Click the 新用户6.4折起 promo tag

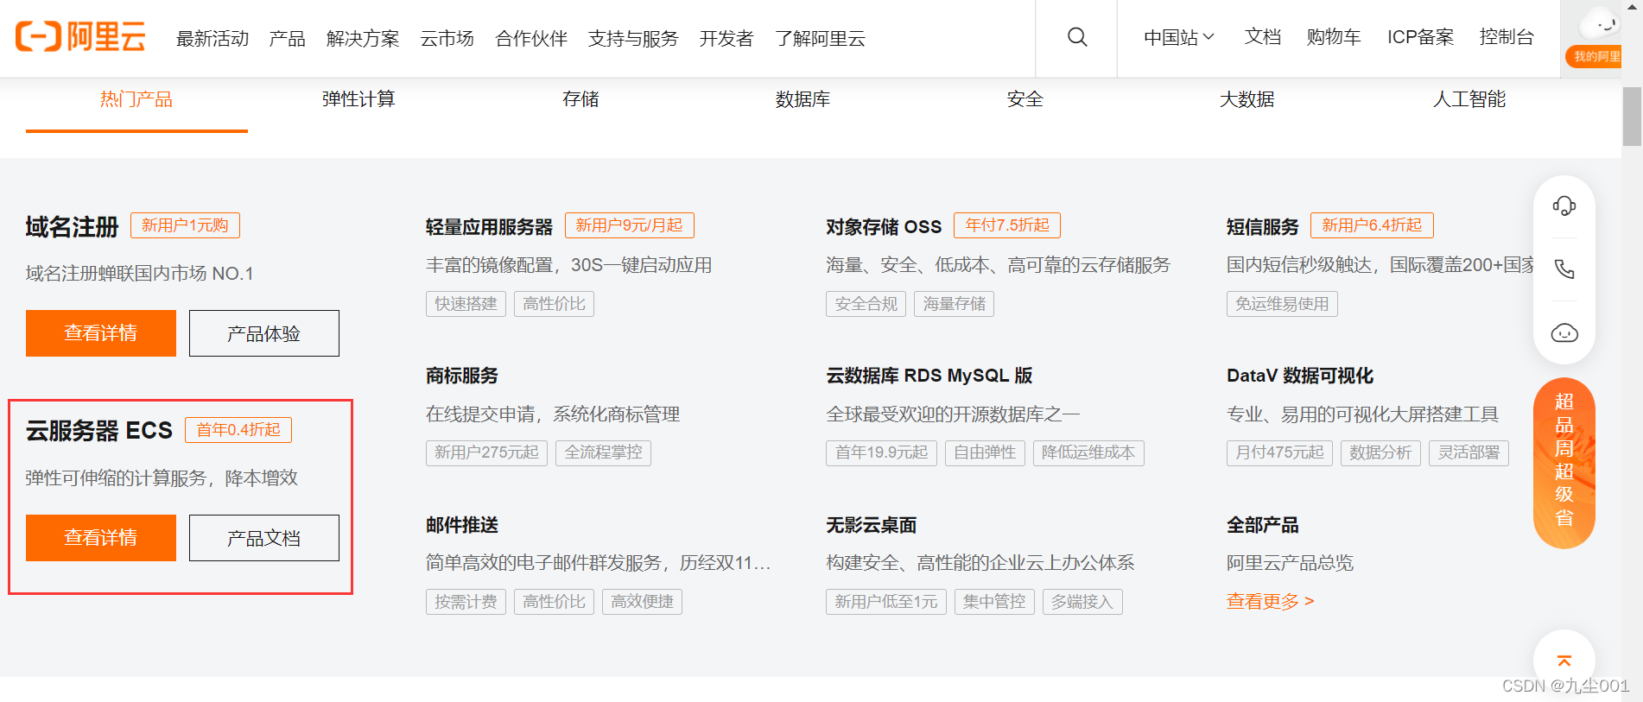[1373, 225]
